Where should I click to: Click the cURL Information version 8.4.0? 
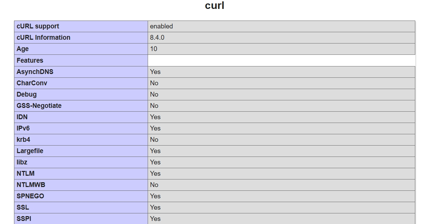[157, 38]
